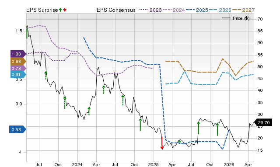This screenshot has height=167, width=280.
Task: Click the EPS Surprise legend label
Action: pyautogui.click(x=42, y=10)
